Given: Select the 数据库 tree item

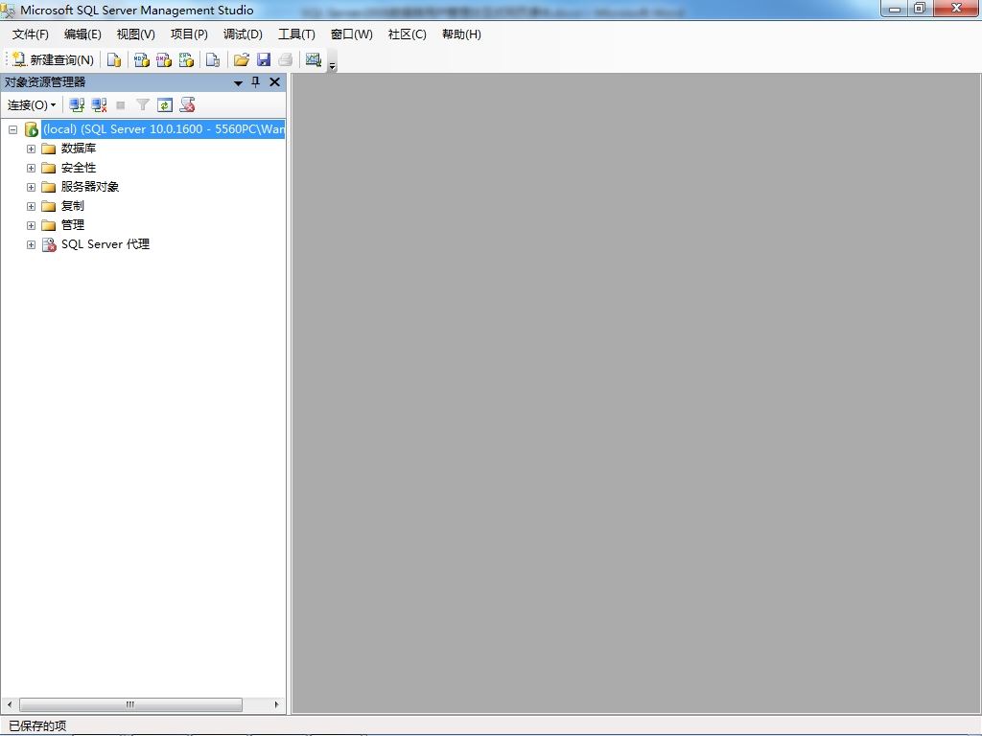Looking at the screenshot, I should (x=79, y=149).
